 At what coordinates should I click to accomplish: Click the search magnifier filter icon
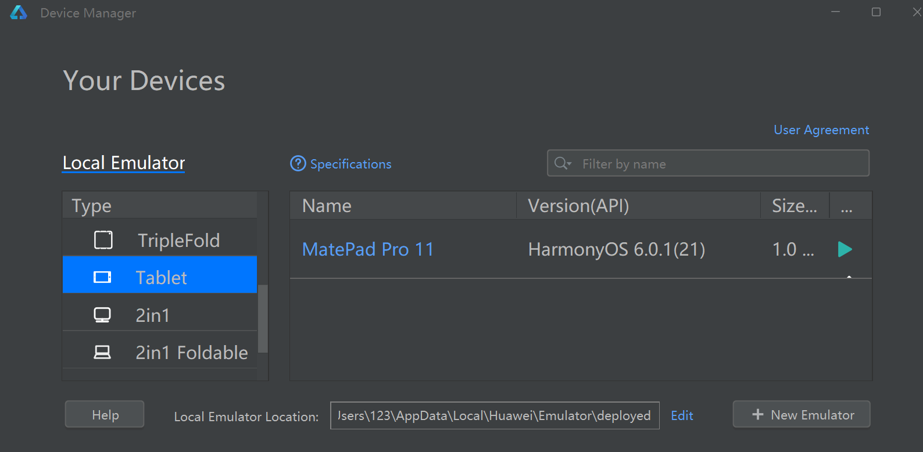point(563,163)
